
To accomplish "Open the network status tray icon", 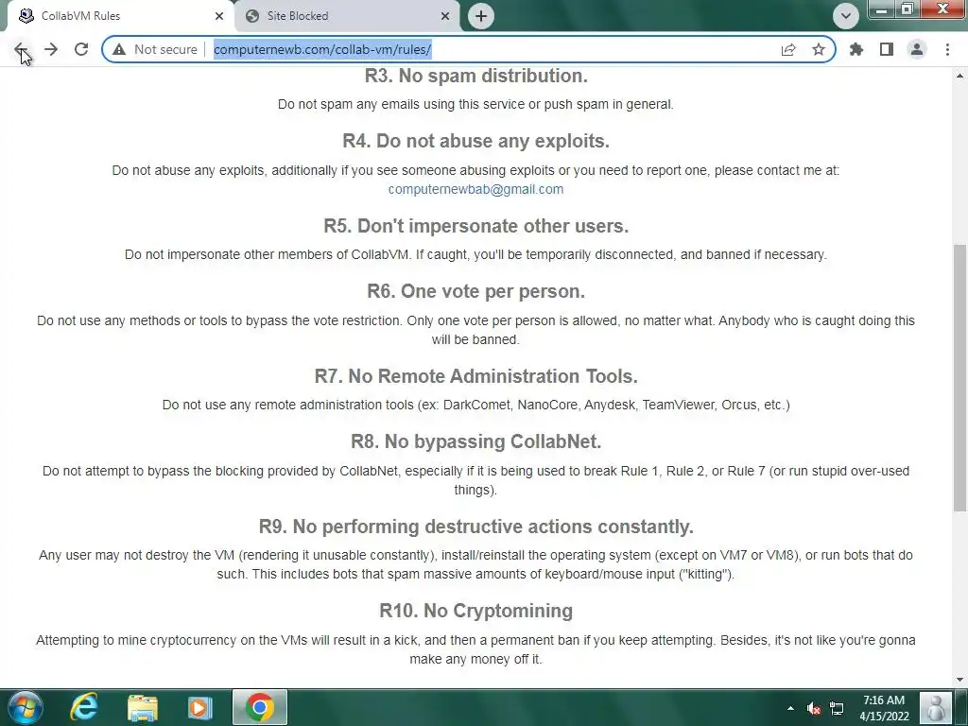I will pos(837,708).
